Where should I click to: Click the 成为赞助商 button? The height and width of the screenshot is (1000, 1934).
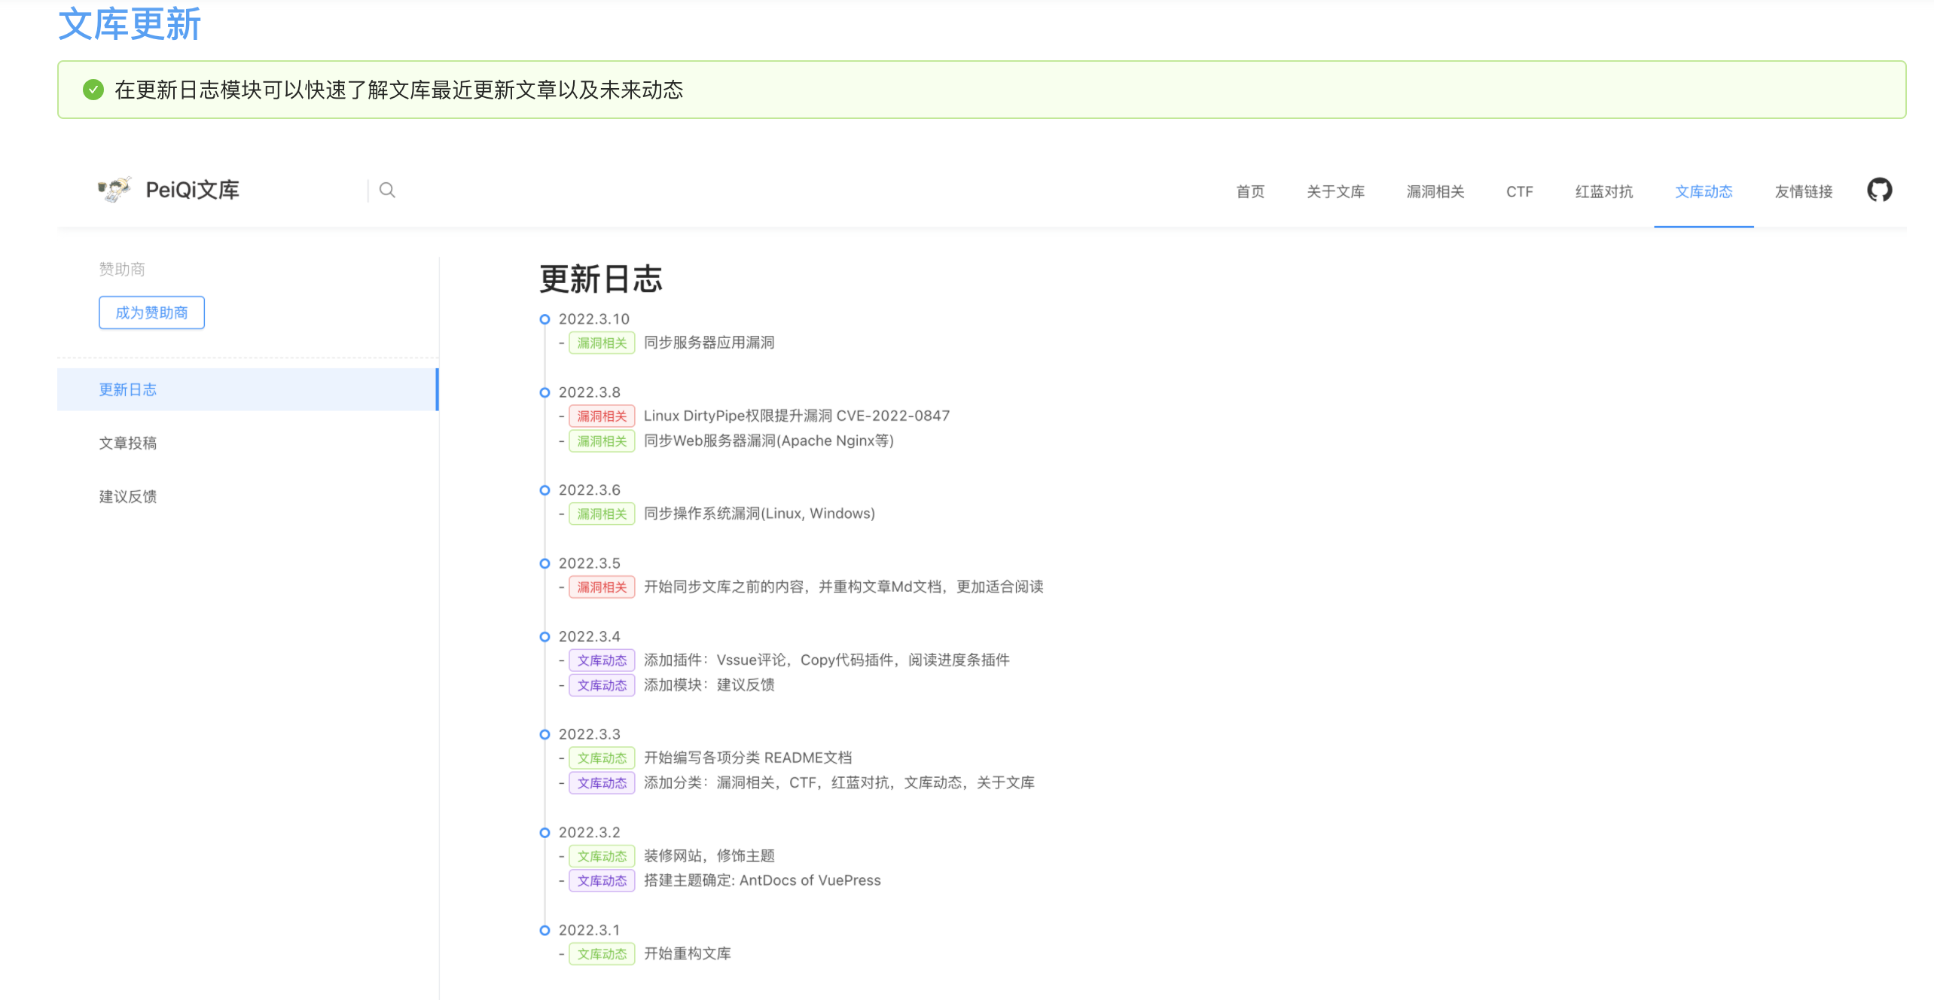pyautogui.click(x=151, y=312)
